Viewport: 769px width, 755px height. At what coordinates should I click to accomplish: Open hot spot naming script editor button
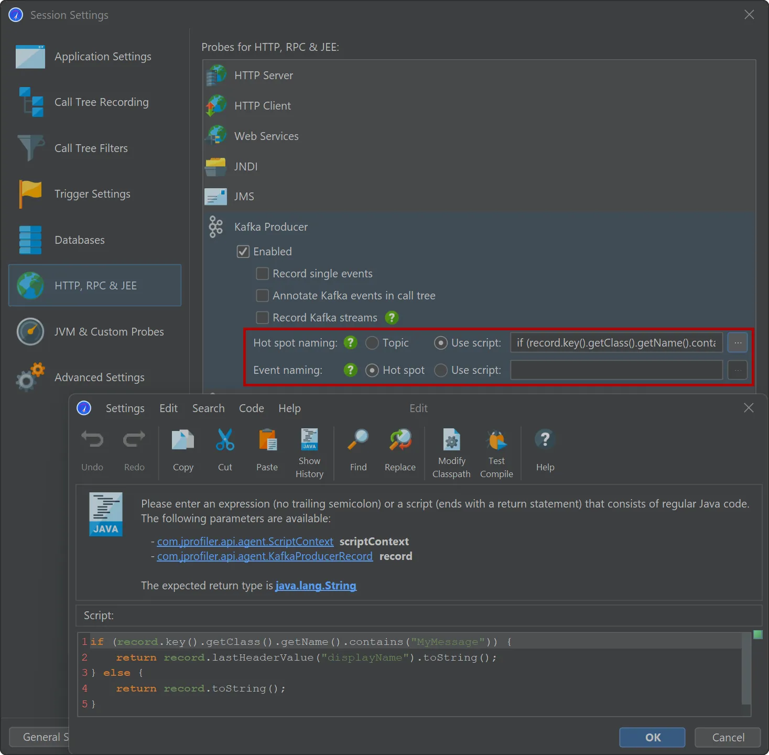[x=738, y=343]
